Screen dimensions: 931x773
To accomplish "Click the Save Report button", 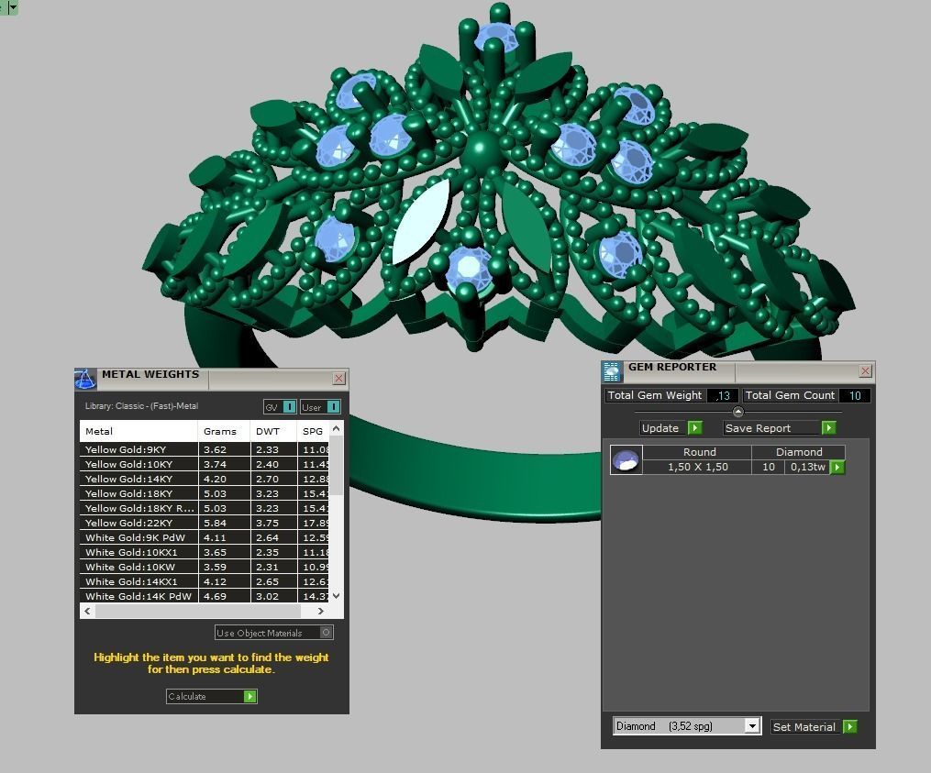I will tap(779, 427).
